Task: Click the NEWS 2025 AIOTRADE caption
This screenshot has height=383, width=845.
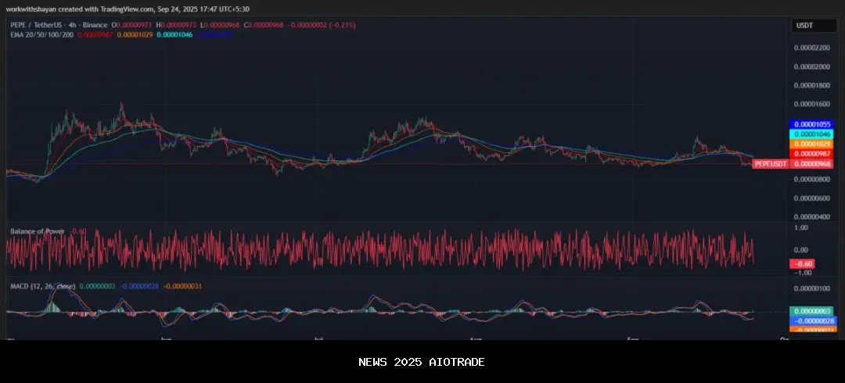Action: click(422, 362)
